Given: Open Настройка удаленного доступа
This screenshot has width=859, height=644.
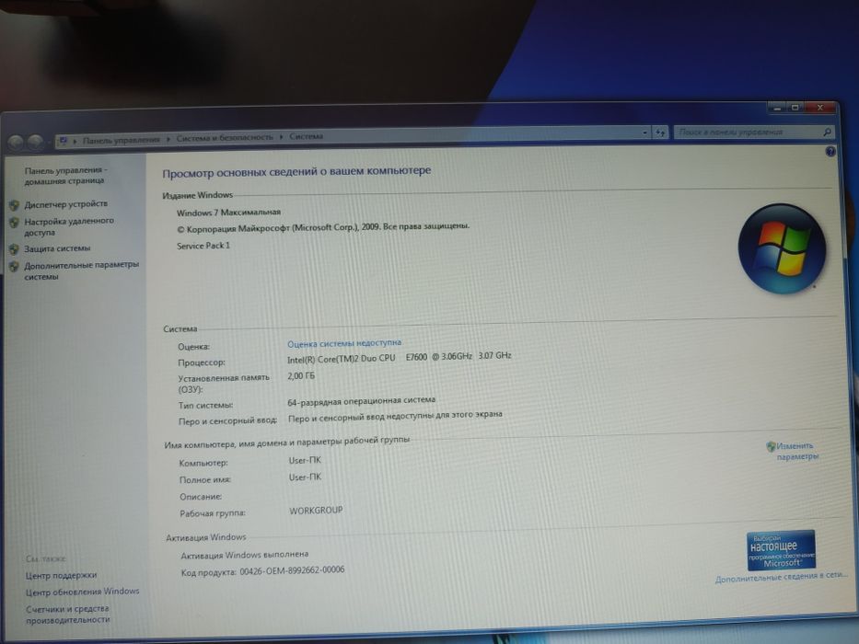Looking at the screenshot, I should click(69, 226).
